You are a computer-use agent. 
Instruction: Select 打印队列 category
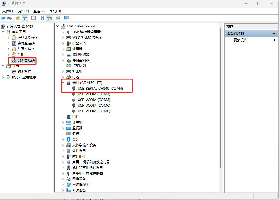pyautogui.click(x=79, y=66)
